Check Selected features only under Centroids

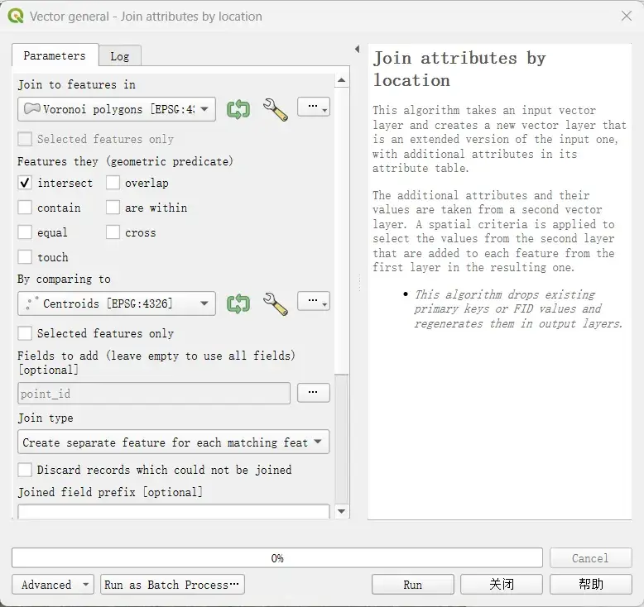[x=25, y=333]
